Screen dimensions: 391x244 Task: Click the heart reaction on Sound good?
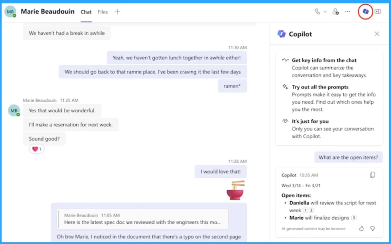pyautogui.click(x=37, y=149)
